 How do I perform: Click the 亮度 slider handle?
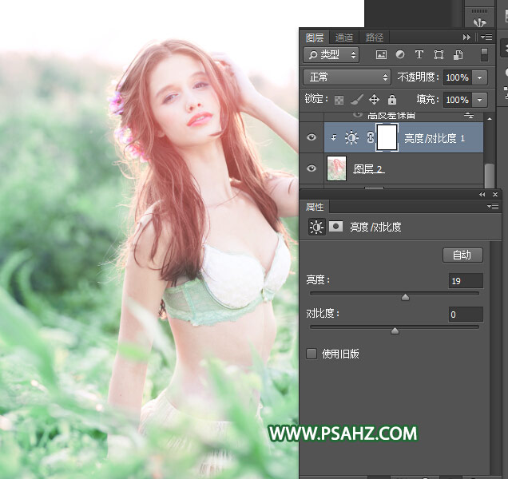click(405, 297)
